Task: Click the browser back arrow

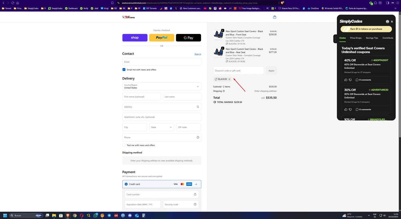Action: tap(3, 3)
